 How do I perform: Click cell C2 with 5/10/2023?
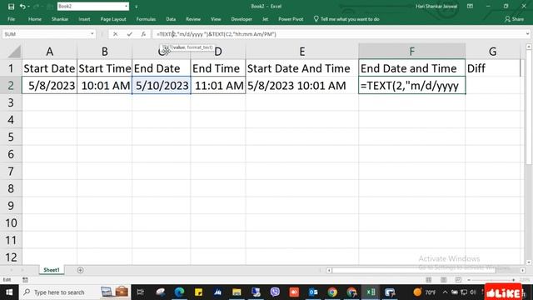[162, 85]
